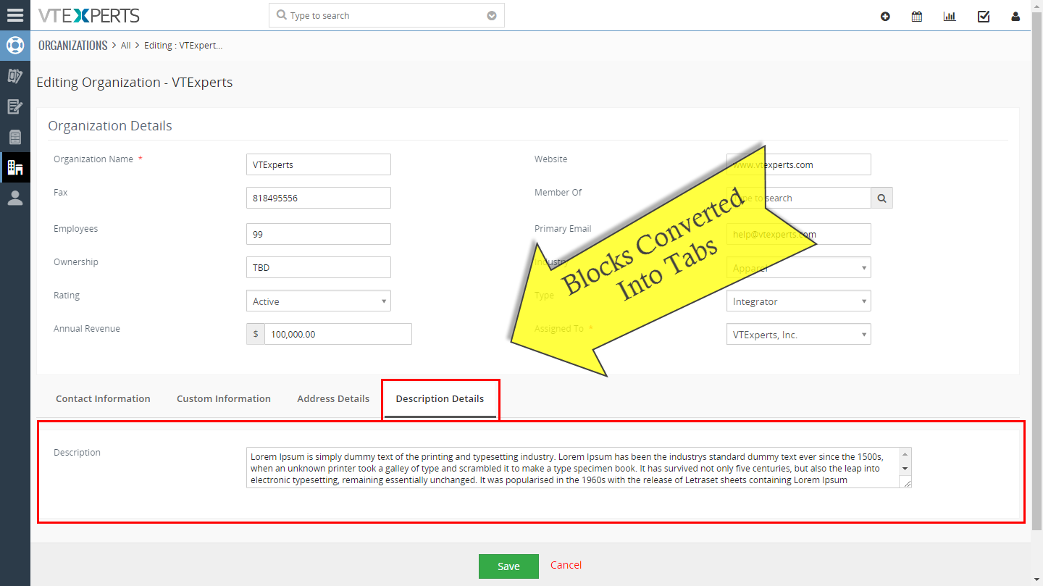Open the calendar icon in header
Image resolution: width=1043 pixels, height=586 pixels.
[917, 16]
